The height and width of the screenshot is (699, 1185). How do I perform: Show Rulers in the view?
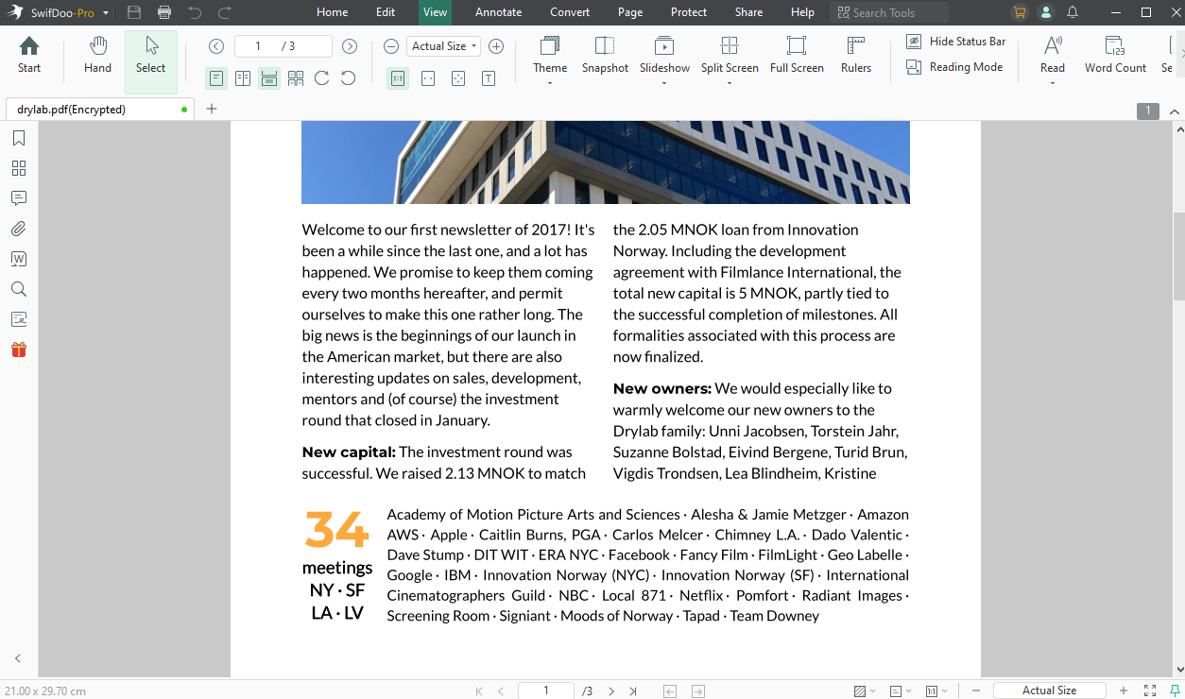(856, 55)
